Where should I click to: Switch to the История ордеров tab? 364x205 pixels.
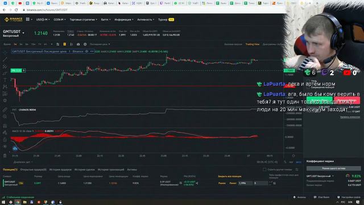pyautogui.click(x=60, y=170)
